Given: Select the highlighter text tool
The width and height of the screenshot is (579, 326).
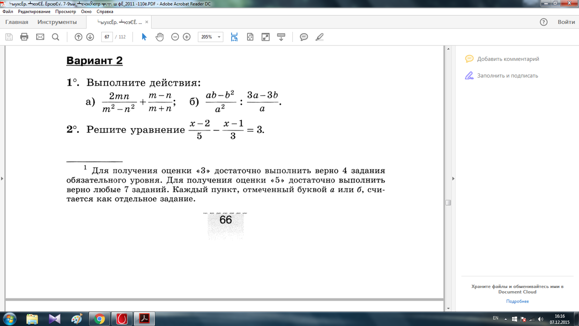Looking at the screenshot, I should pyautogui.click(x=319, y=37).
